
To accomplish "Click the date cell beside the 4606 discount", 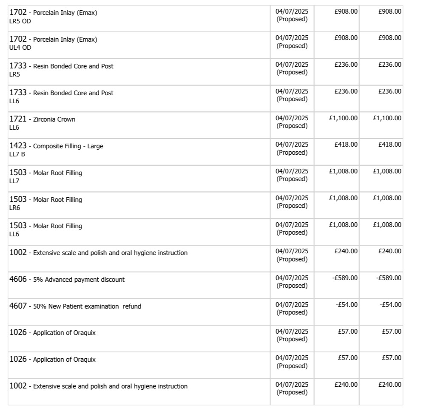I will tap(292, 282).
